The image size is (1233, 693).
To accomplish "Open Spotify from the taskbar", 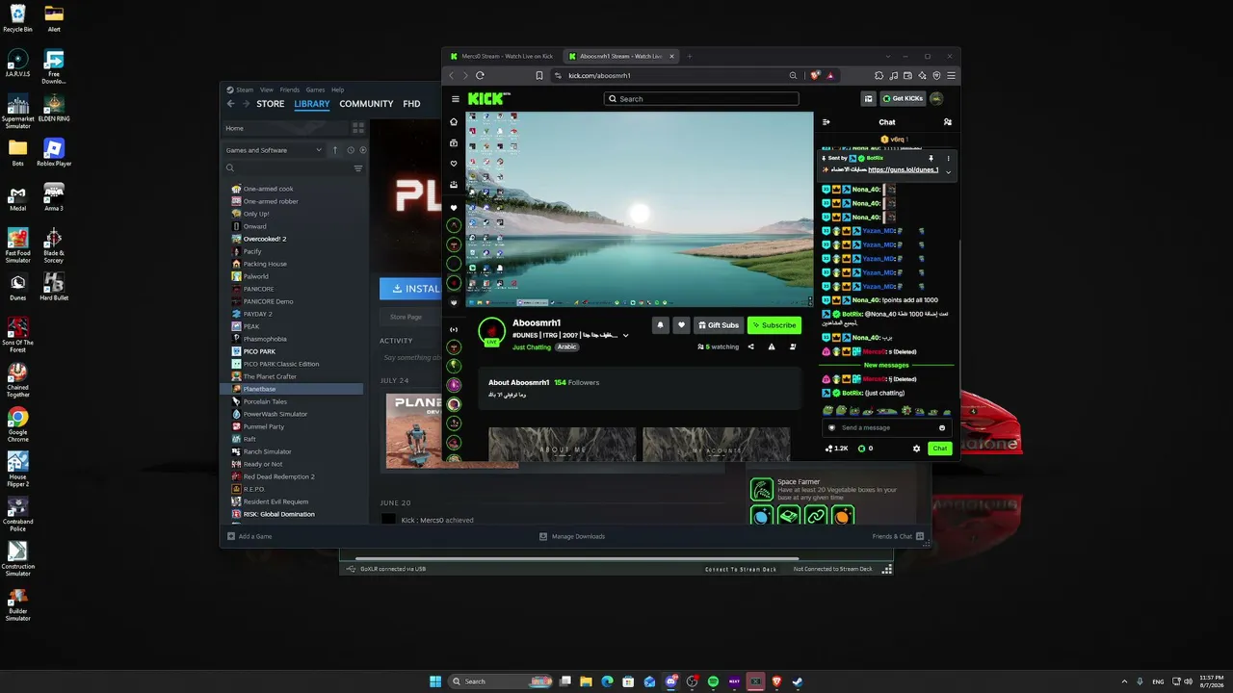I will [713, 681].
